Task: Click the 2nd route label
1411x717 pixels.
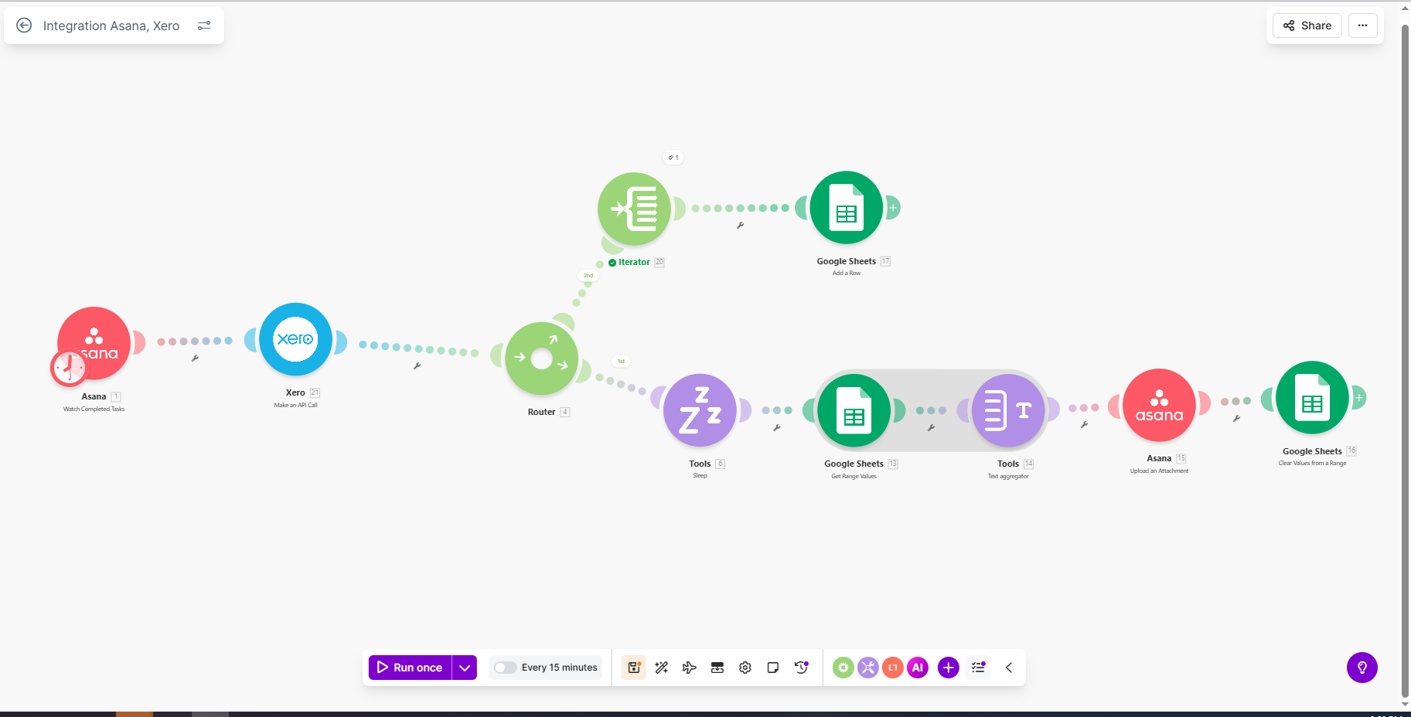Action: coord(588,275)
